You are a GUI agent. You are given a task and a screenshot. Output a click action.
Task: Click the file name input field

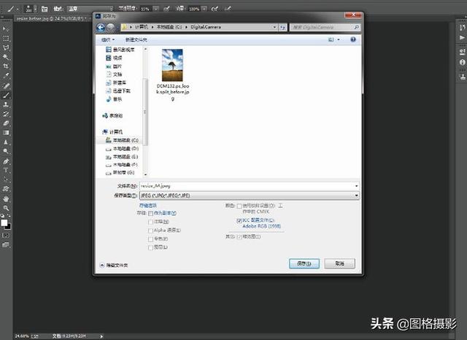tap(247, 186)
